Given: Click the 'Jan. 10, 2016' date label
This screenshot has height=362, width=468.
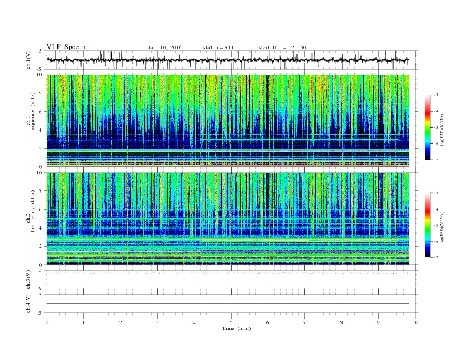Looking at the screenshot, I should [165, 47].
